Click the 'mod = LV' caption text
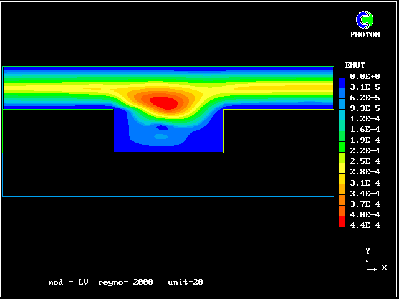399x299 pixels. click(68, 282)
